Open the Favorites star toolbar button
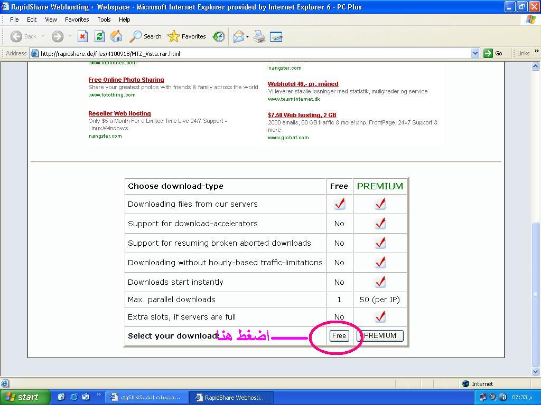The width and height of the screenshot is (541, 405). 186,36
